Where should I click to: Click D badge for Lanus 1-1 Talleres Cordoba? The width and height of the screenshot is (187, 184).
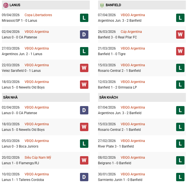coord(84,177)
